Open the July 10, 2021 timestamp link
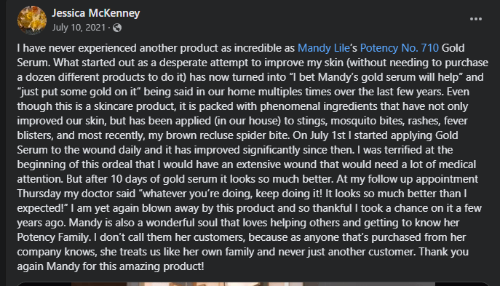The image size is (500, 286). coord(79,28)
